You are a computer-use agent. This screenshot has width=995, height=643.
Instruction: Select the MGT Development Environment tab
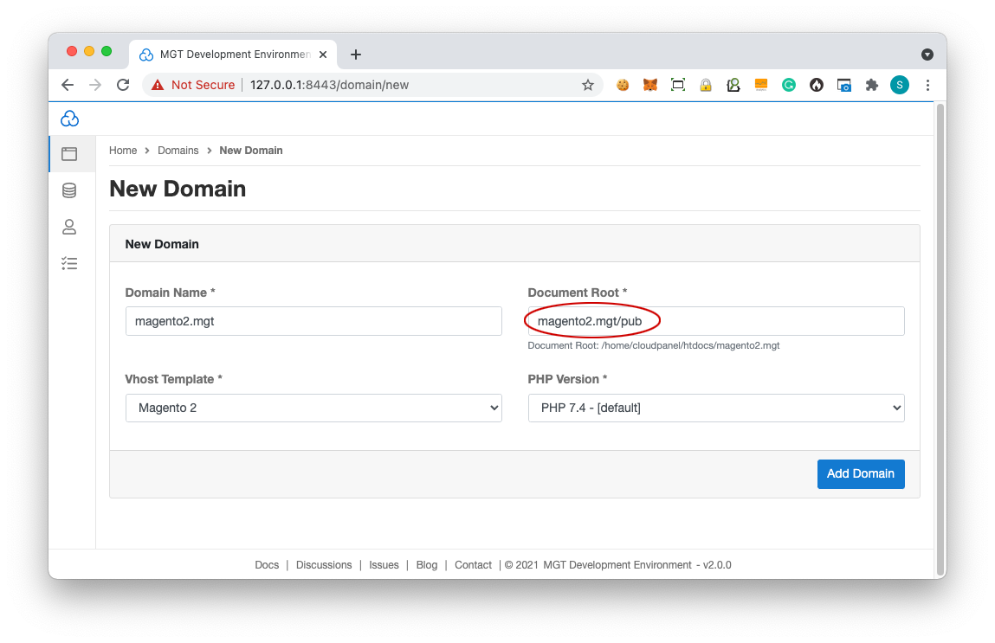click(233, 55)
